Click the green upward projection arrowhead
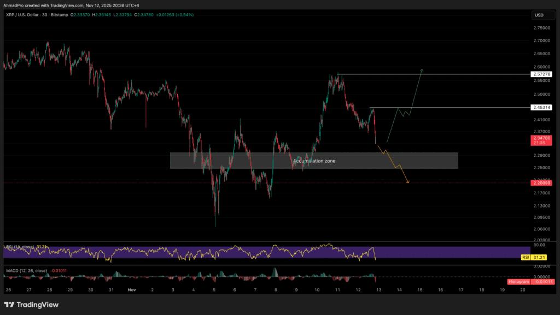The width and height of the screenshot is (560, 315). (422, 70)
